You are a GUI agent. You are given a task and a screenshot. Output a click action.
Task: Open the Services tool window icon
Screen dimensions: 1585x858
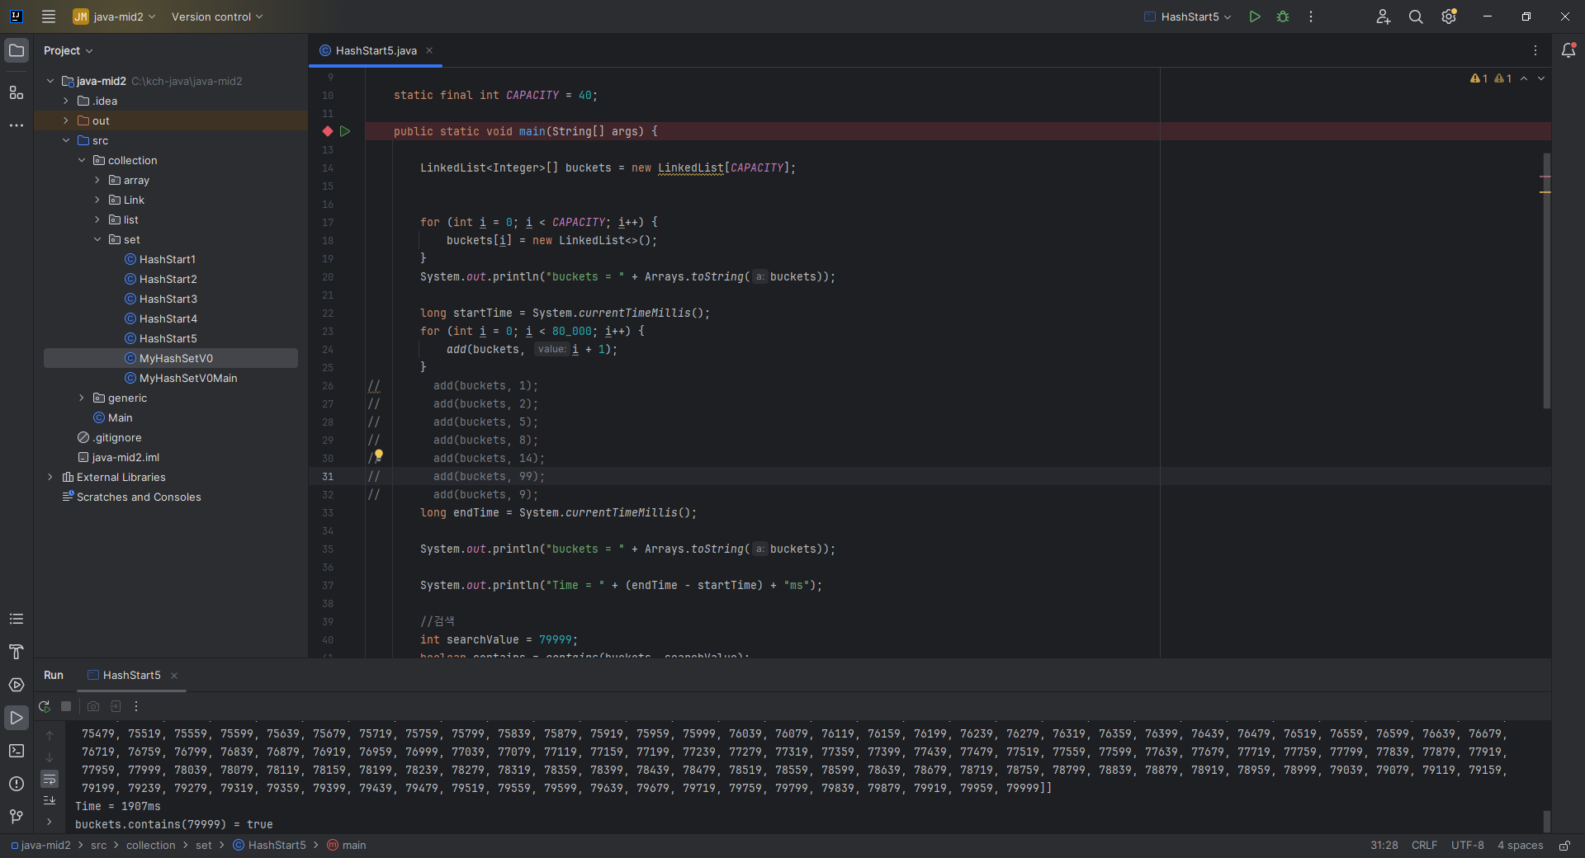coord(17,685)
